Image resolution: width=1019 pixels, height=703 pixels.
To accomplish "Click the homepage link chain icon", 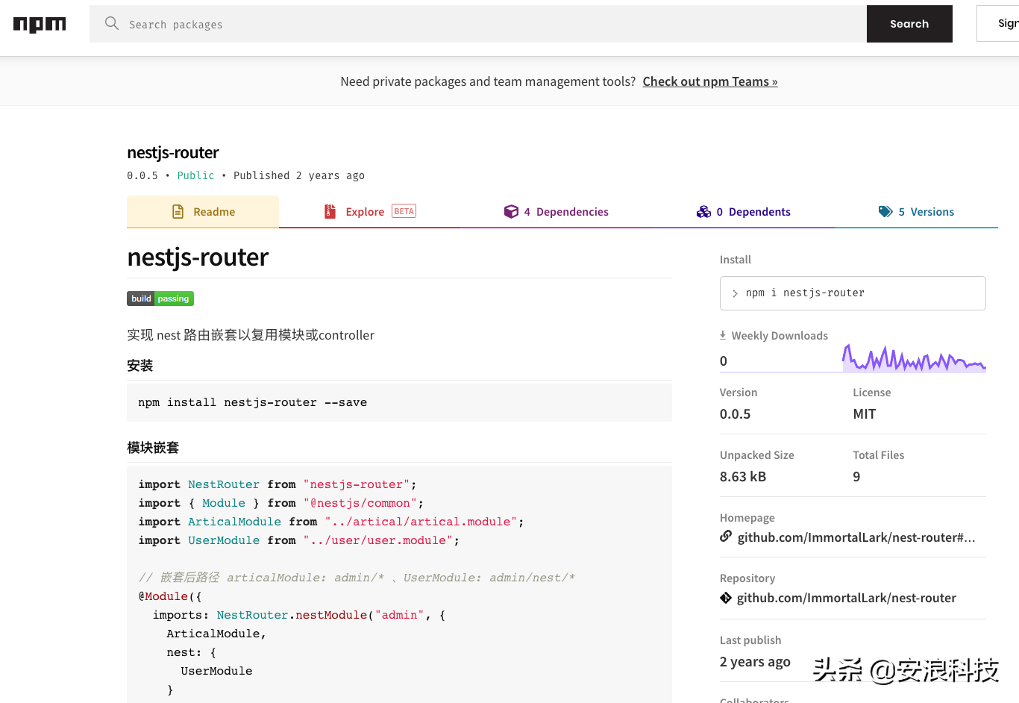I will (726, 536).
